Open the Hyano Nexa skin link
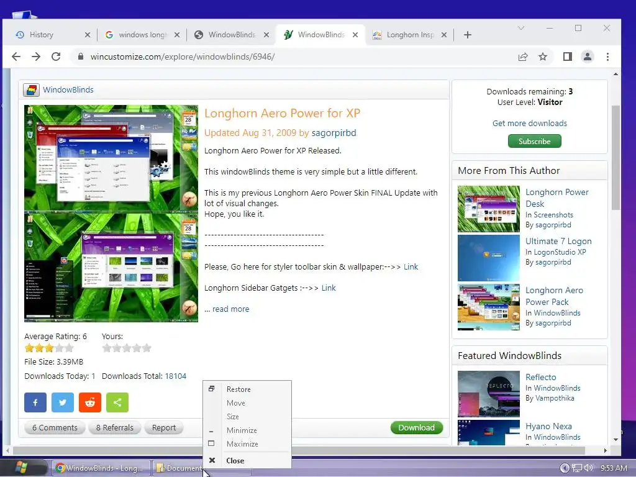 pos(549,426)
